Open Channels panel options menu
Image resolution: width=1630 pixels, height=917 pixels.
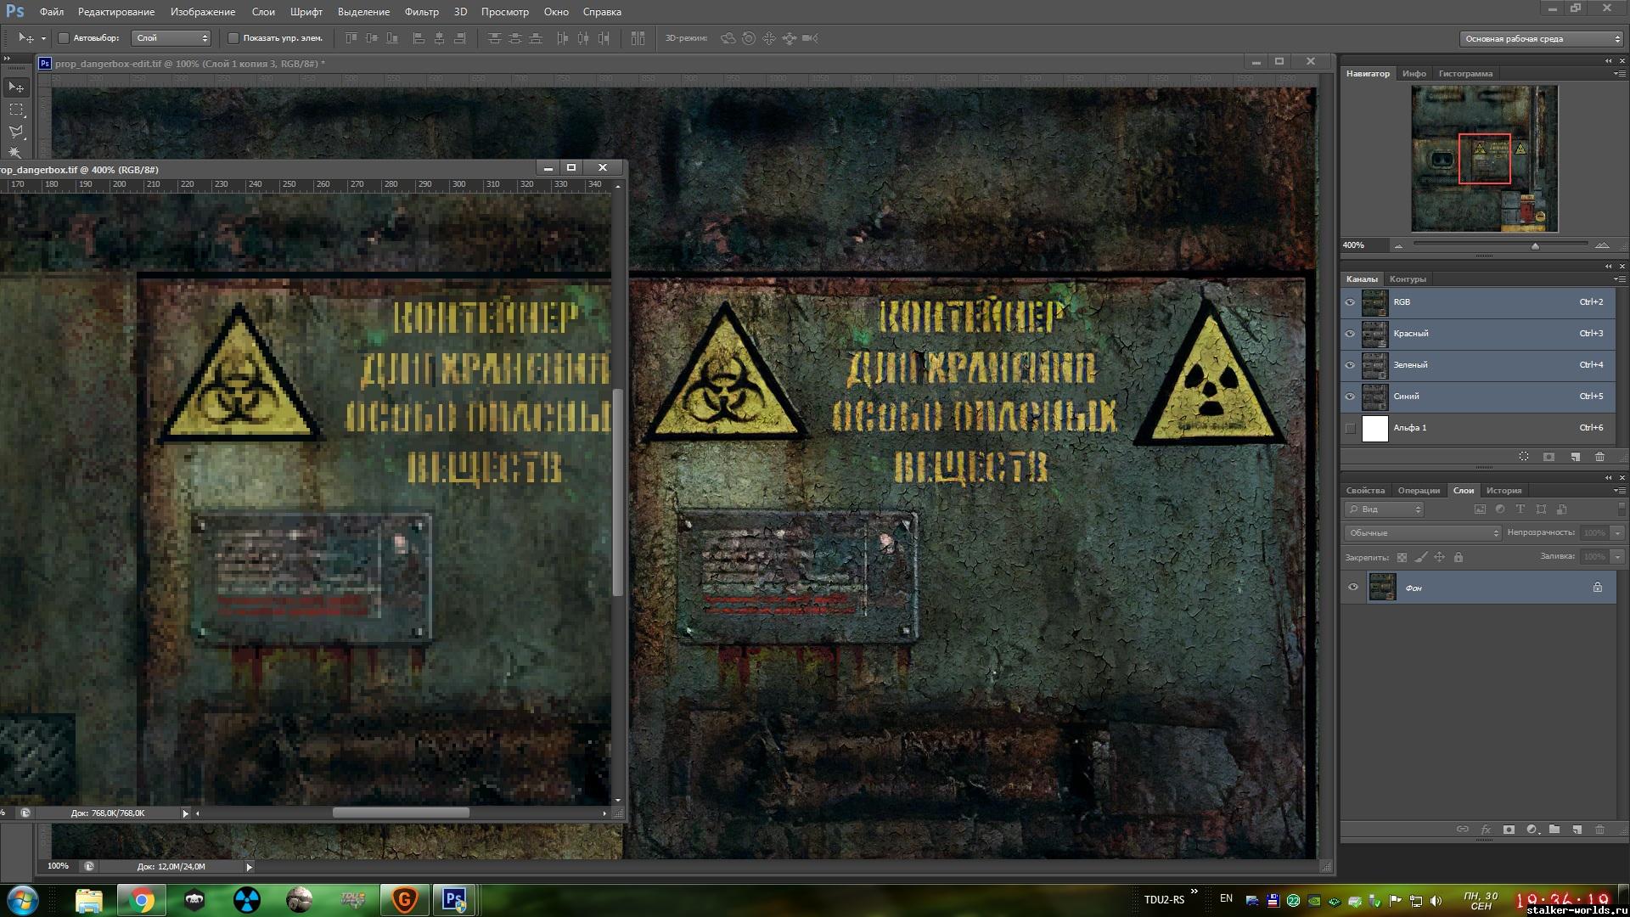coord(1619,279)
